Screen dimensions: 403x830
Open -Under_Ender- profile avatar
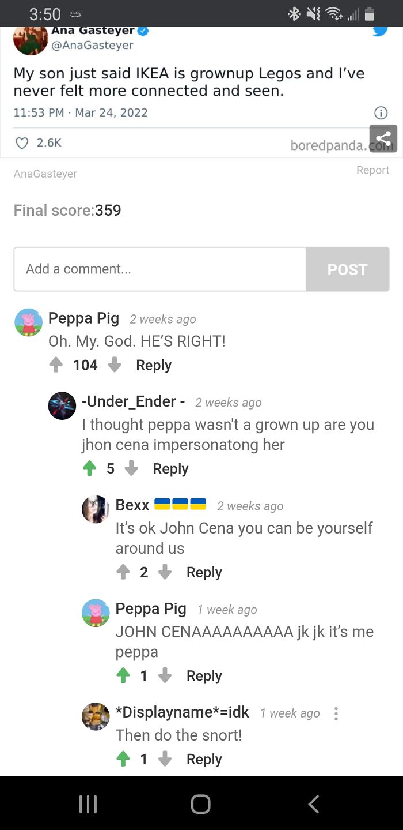click(62, 406)
